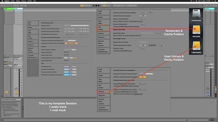Stop playback with the Stop button
This screenshot has height=122, width=218.
pos(96,6)
